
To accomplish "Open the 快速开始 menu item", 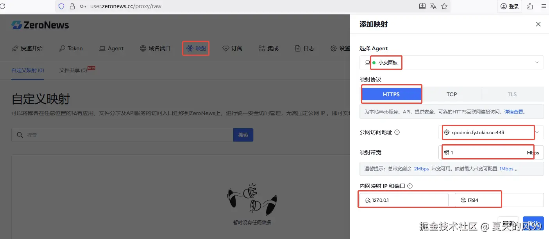I will [x=27, y=48].
